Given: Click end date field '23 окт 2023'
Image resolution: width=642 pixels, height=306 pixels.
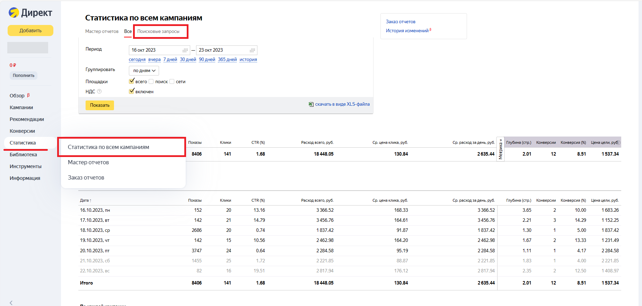Looking at the screenshot, I should point(227,50).
